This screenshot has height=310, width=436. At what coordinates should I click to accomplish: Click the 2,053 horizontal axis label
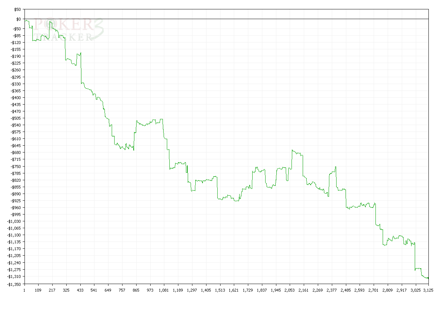click(x=289, y=290)
